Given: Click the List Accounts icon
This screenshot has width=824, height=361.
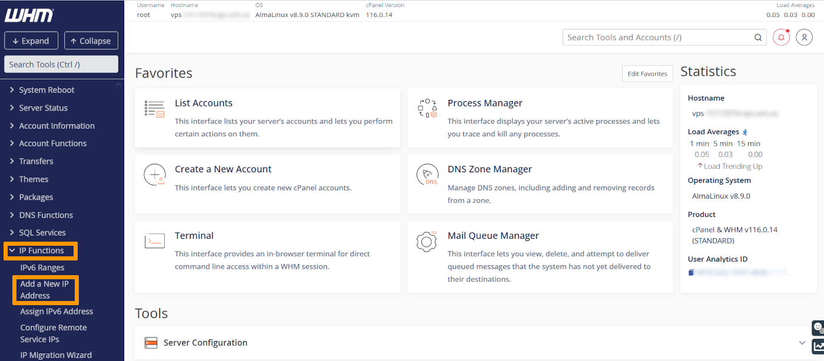Looking at the screenshot, I should point(154,109).
